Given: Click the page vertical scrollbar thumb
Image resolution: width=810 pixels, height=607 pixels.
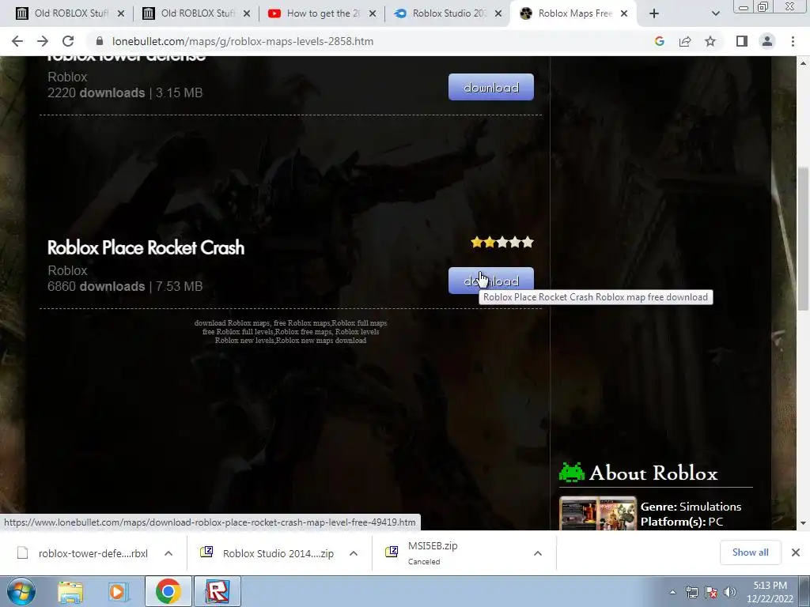Looking at the screenshot, I should click(803, 239).
